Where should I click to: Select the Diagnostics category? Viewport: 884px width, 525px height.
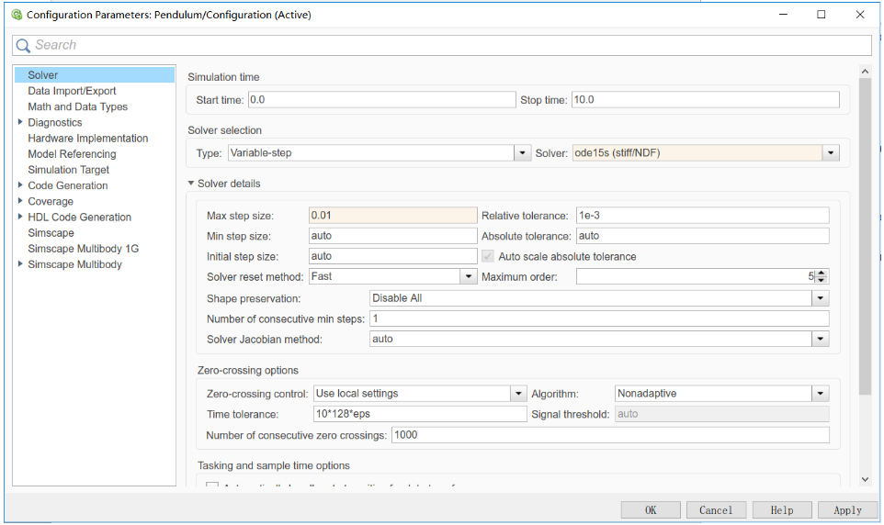click(55, 122)
